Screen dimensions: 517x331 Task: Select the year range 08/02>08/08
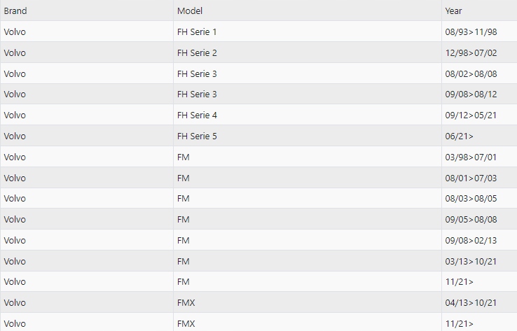point(471,74)
